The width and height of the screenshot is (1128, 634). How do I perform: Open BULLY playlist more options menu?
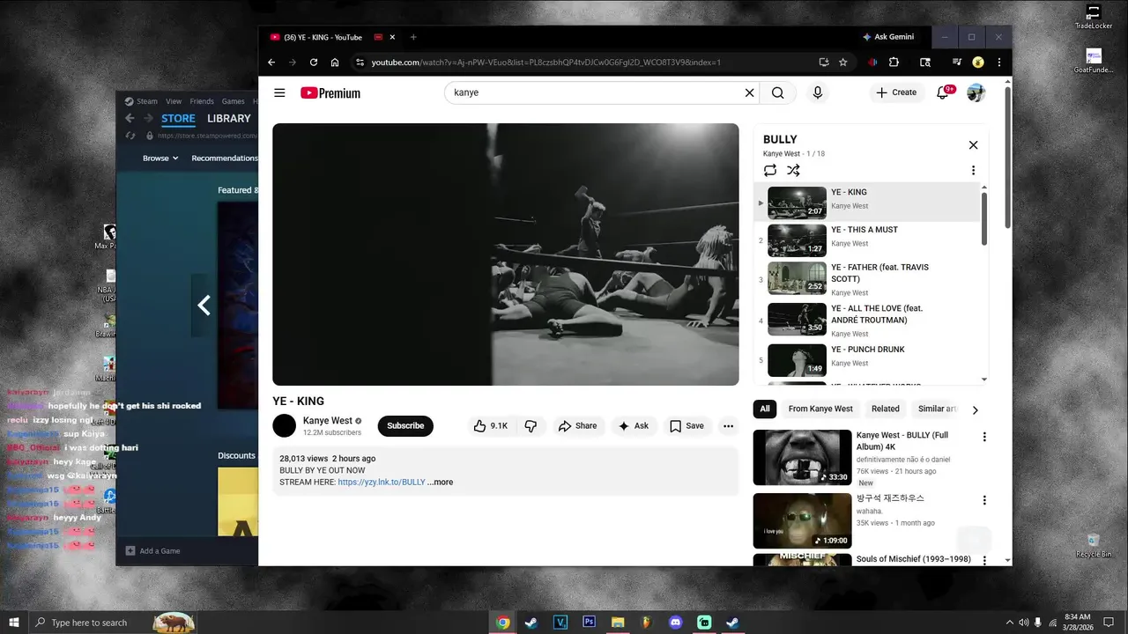pyautogui.click(x=973, y=170)
